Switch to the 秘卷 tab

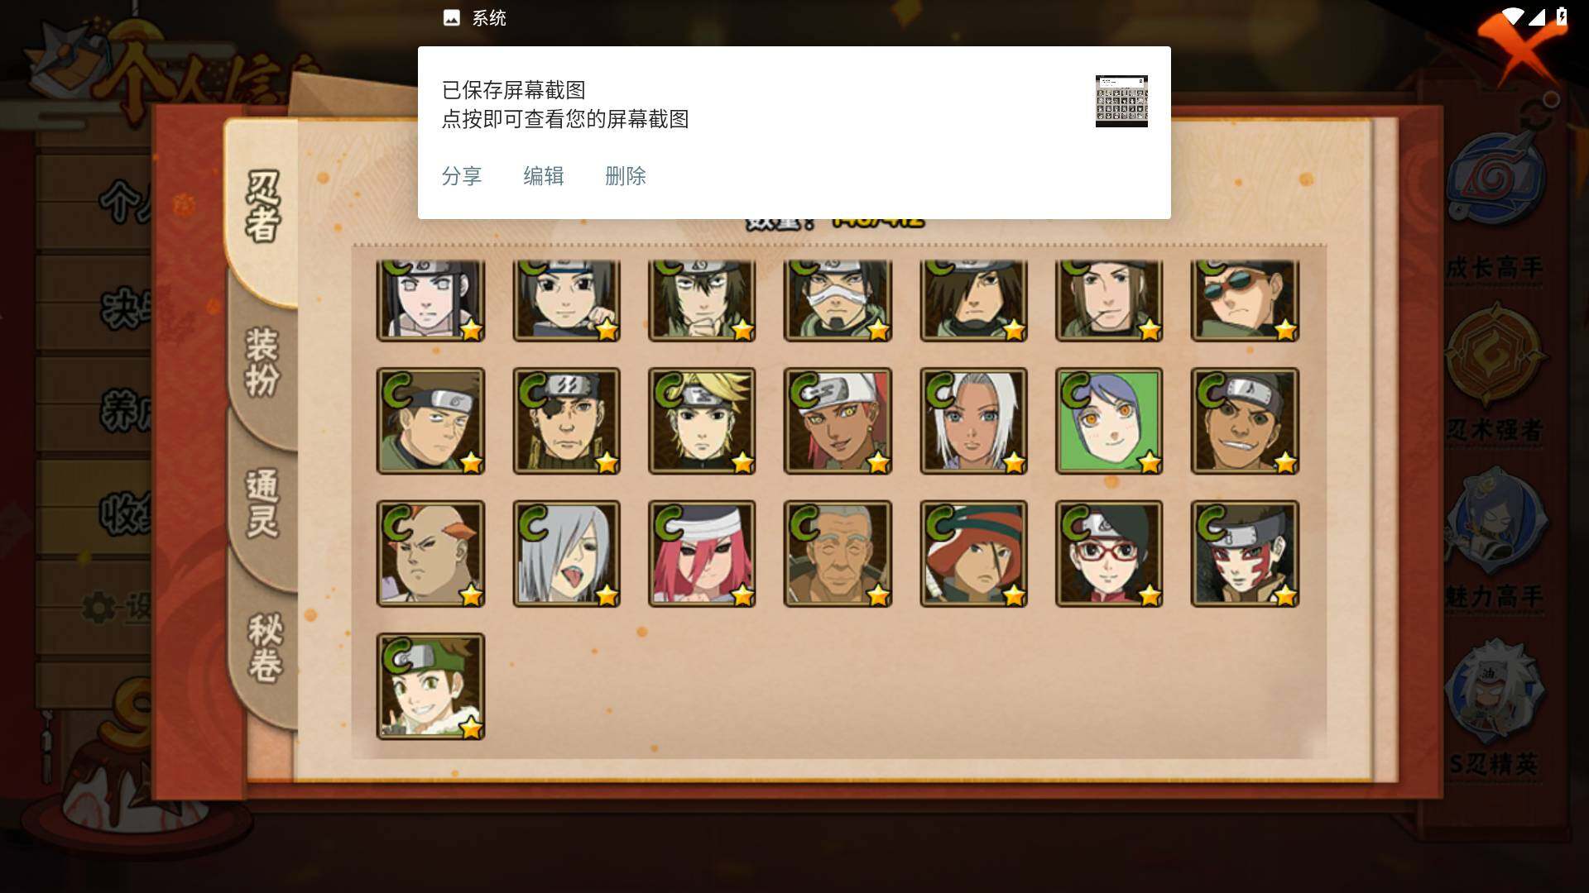click(264, 647)
